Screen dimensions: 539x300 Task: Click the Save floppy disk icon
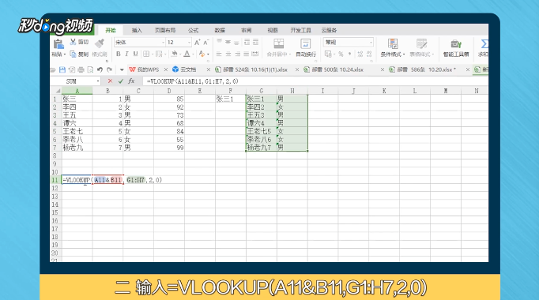pos(62,69)
